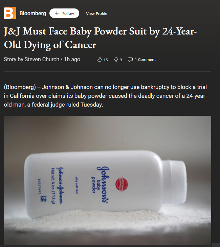Click the plus icon in Follow button
This screenshot has height=247, width=220.
point(57,13)
